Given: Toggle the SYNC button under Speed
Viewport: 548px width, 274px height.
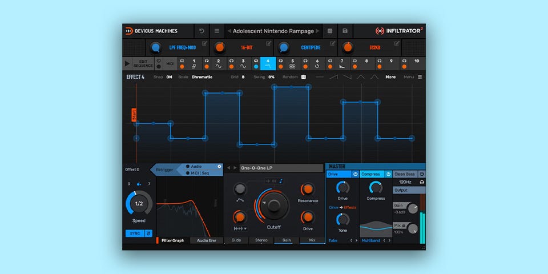Looking at the screenshot, I should tap(135, 233).
